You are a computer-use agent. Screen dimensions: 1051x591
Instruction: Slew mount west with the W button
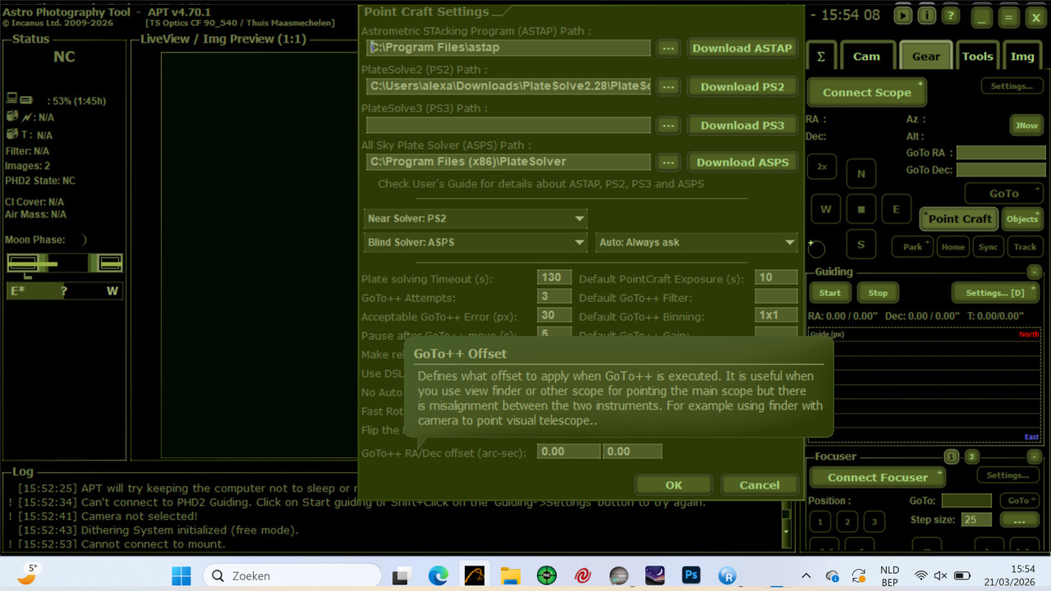[x=826, y=209]
